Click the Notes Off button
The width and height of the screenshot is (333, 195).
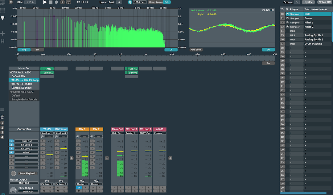coord(324,2)
